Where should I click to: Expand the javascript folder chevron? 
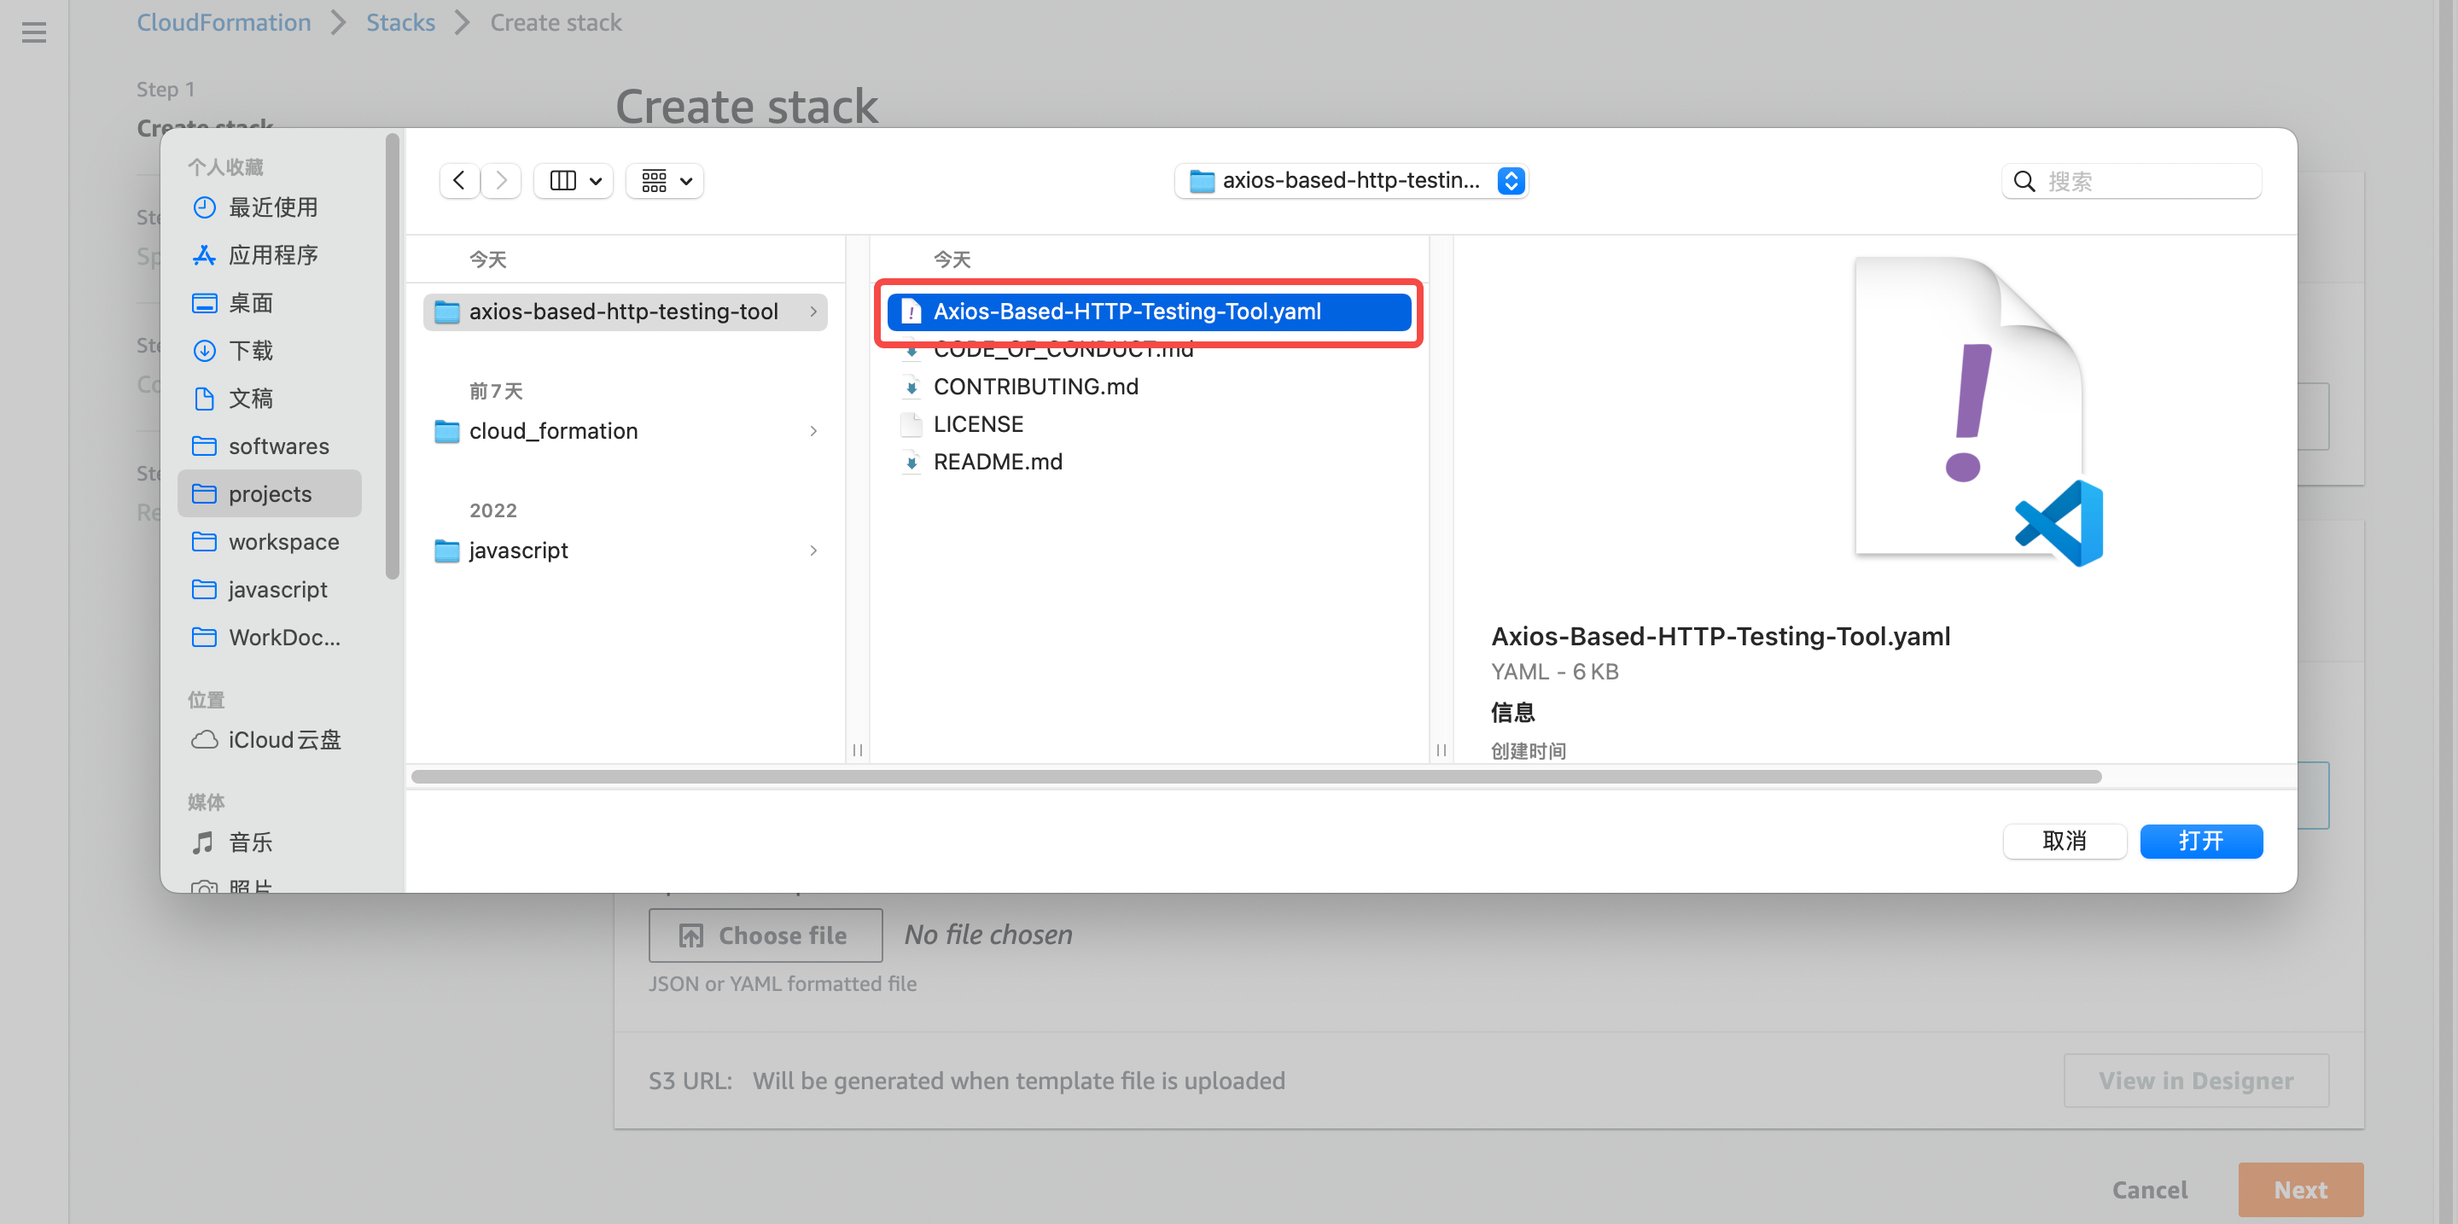pyautogui.click(x=813, y=550)
